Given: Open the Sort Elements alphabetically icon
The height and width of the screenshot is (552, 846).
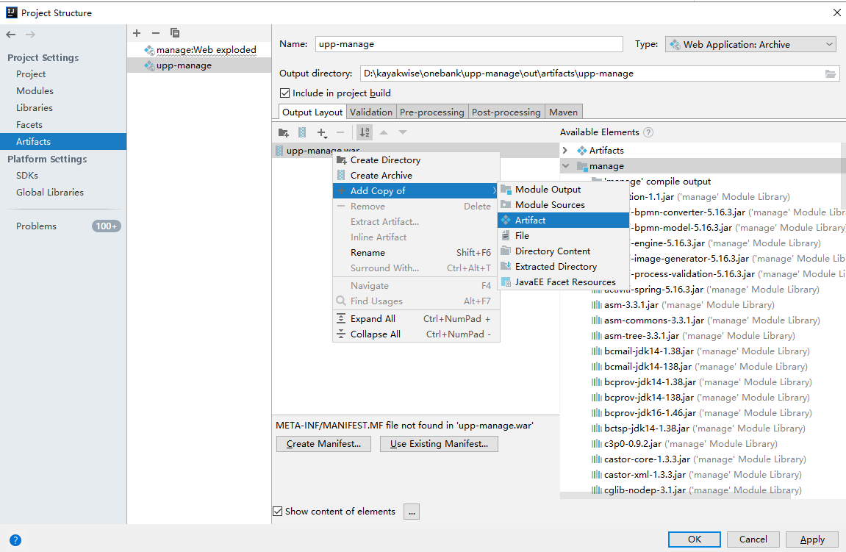Looking at the screenshot, I should coord(365,132).
